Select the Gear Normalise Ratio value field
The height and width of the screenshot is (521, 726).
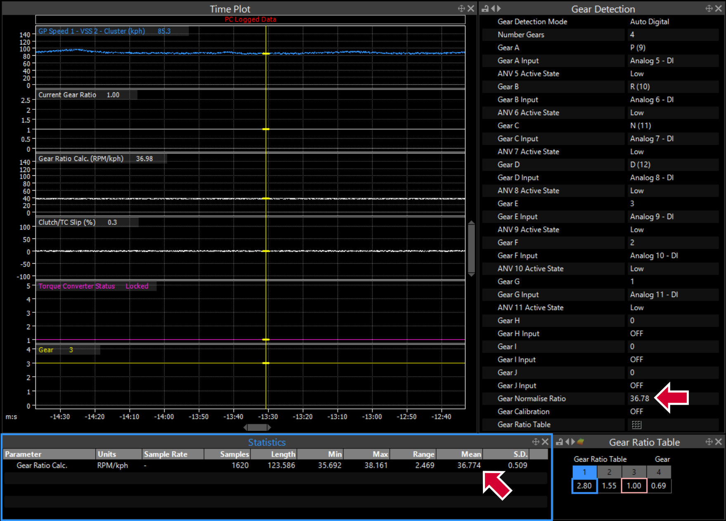click(x=640, y=398)
